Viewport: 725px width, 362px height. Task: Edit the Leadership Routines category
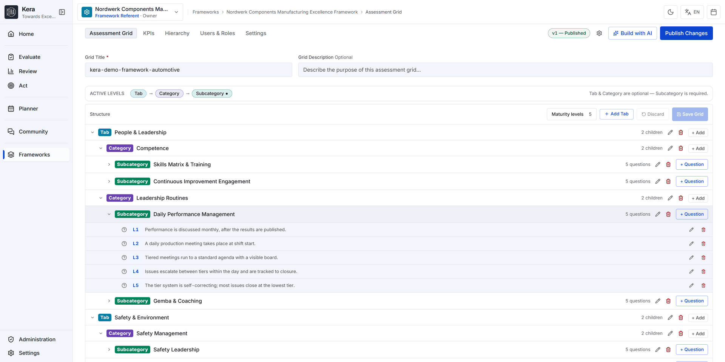[670, 198]
